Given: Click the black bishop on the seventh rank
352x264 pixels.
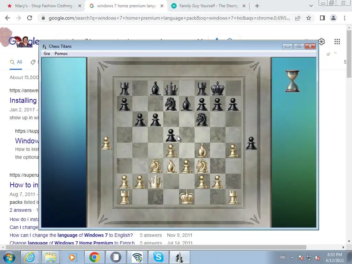Looking at the screenshot, I should [x=186, y=104].
